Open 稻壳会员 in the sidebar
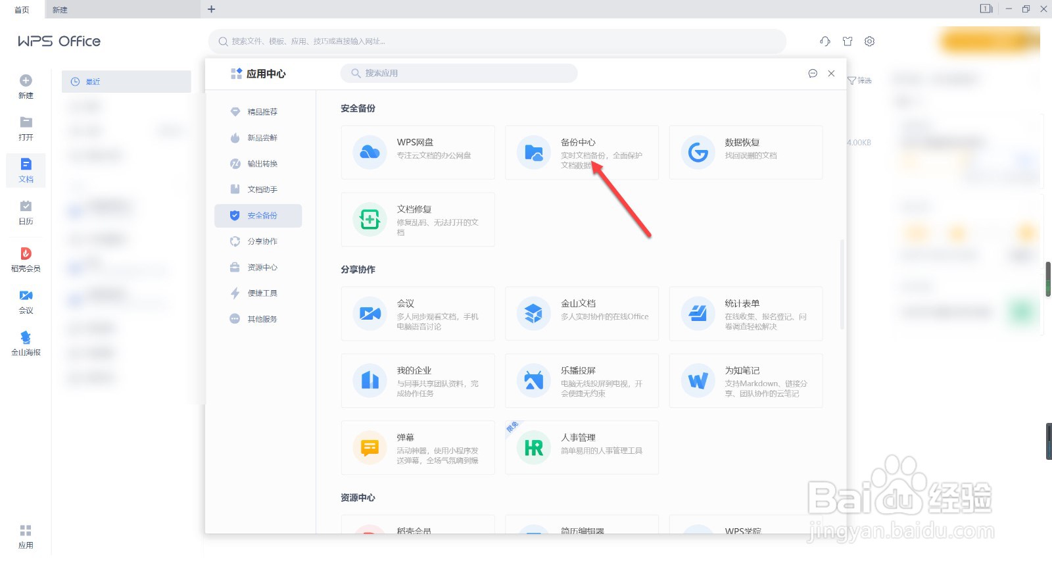This screenshot has width=1052, height=567. [x=26, y=260]
